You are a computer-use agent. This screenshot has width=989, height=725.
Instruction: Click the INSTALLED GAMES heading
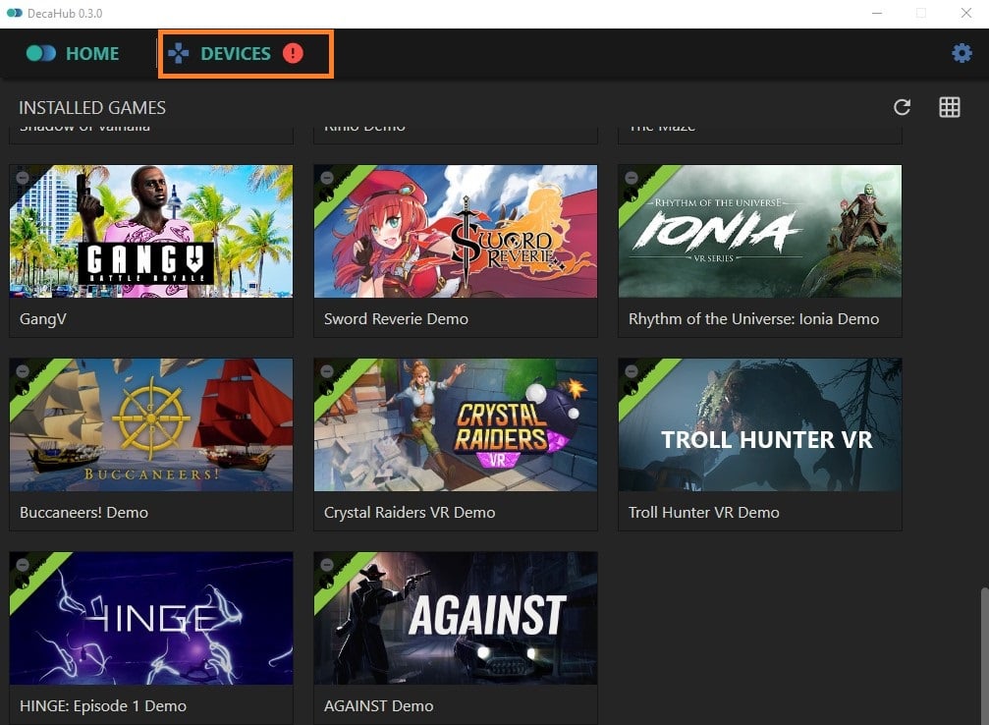pyautogui.click(x=92, y=108)
